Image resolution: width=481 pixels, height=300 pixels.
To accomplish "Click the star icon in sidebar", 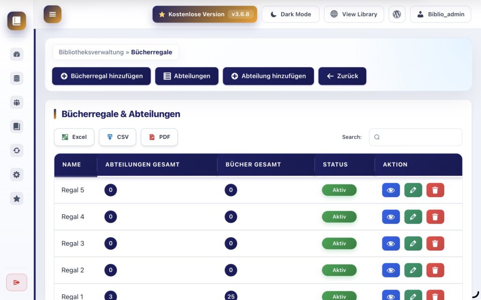I will (x=16, y=199).
